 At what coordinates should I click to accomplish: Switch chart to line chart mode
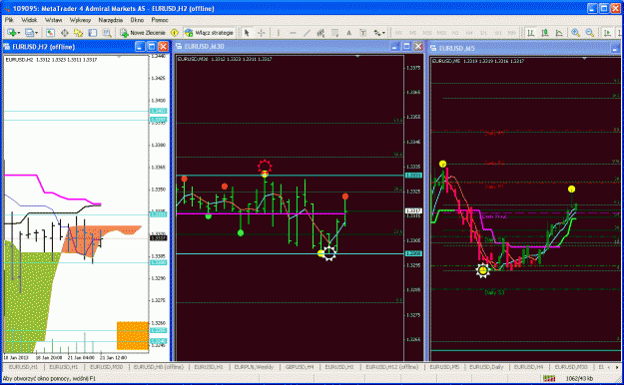[x=559, y=33]
